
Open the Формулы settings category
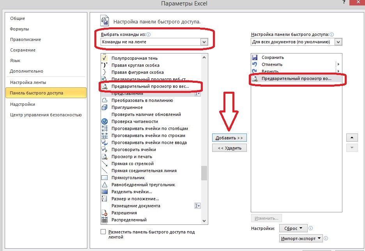(19, 29)
